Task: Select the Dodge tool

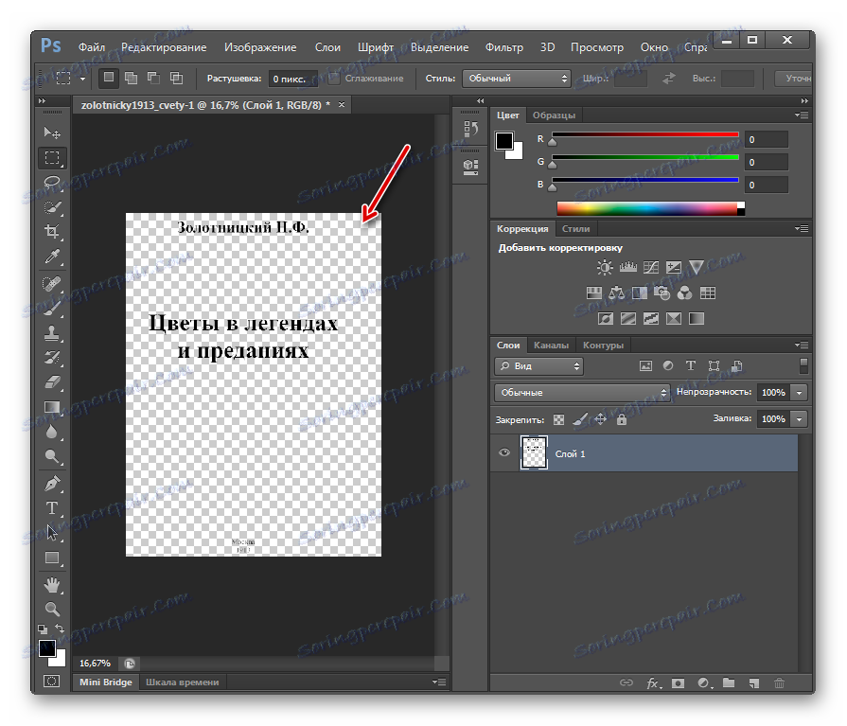Action: pyautogui.click(x=52, y=456)
